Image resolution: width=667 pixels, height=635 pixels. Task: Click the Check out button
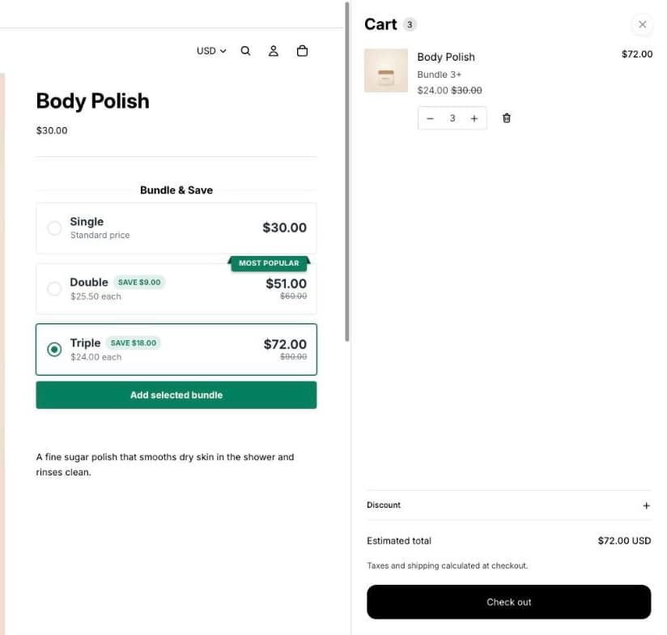click(509, 602)
